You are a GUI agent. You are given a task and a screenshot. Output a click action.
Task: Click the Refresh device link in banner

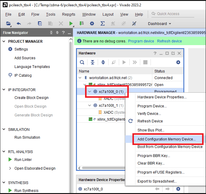169,41
